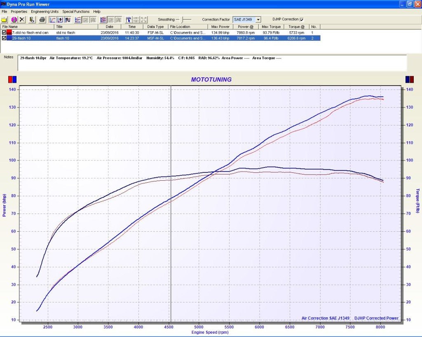Viewport: 422px width, 337px height.
Task: Sort runs by Max Power column header
Action: (x=220, y=27)
